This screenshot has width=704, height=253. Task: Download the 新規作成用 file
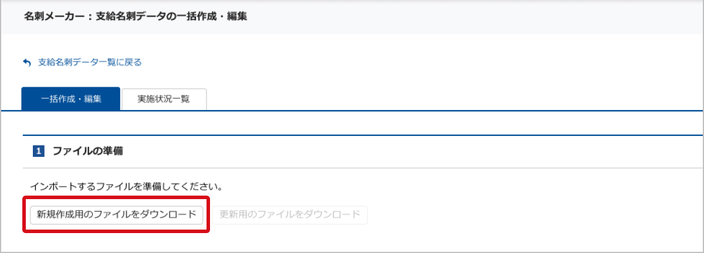pos(116,214)
